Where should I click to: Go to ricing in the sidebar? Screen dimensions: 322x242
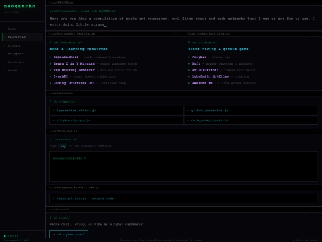point(23,45)
